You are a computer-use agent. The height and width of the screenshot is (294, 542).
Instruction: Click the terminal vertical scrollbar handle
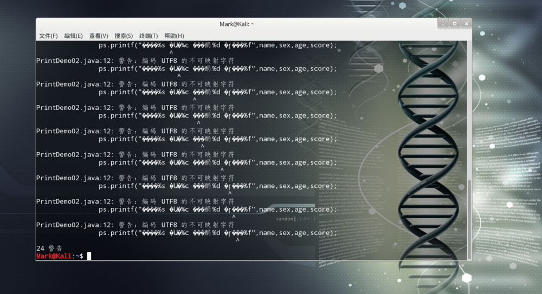click(469, 219)
